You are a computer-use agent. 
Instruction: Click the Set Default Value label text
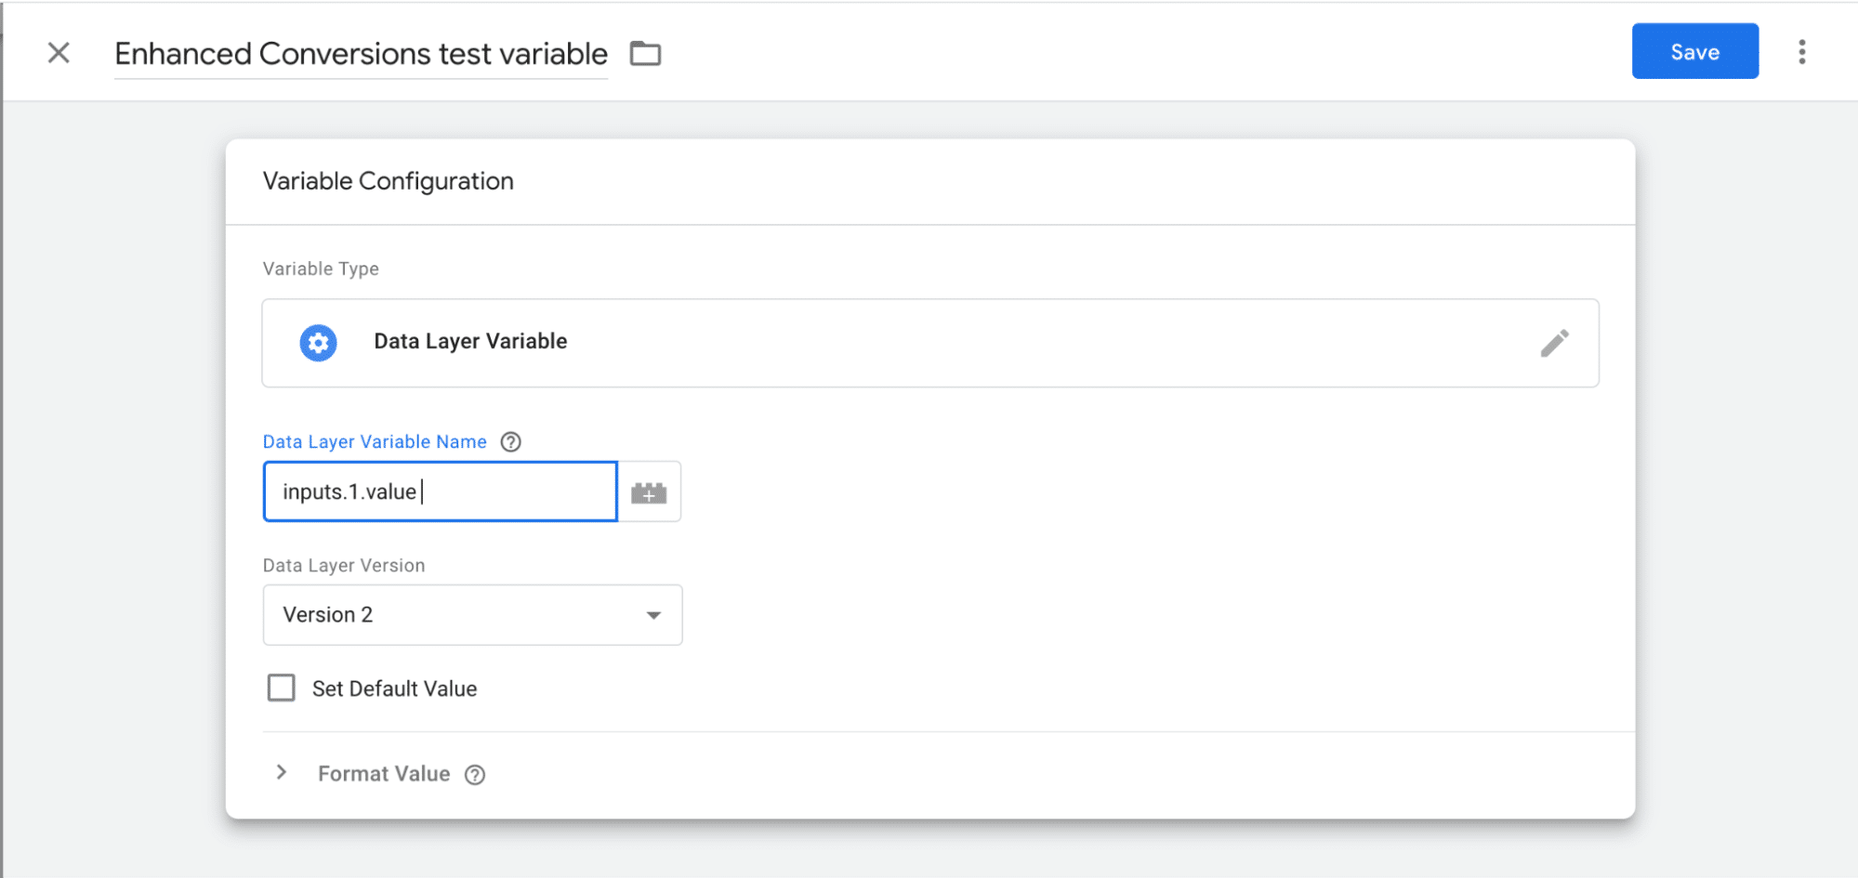click(x=394, y=688)
